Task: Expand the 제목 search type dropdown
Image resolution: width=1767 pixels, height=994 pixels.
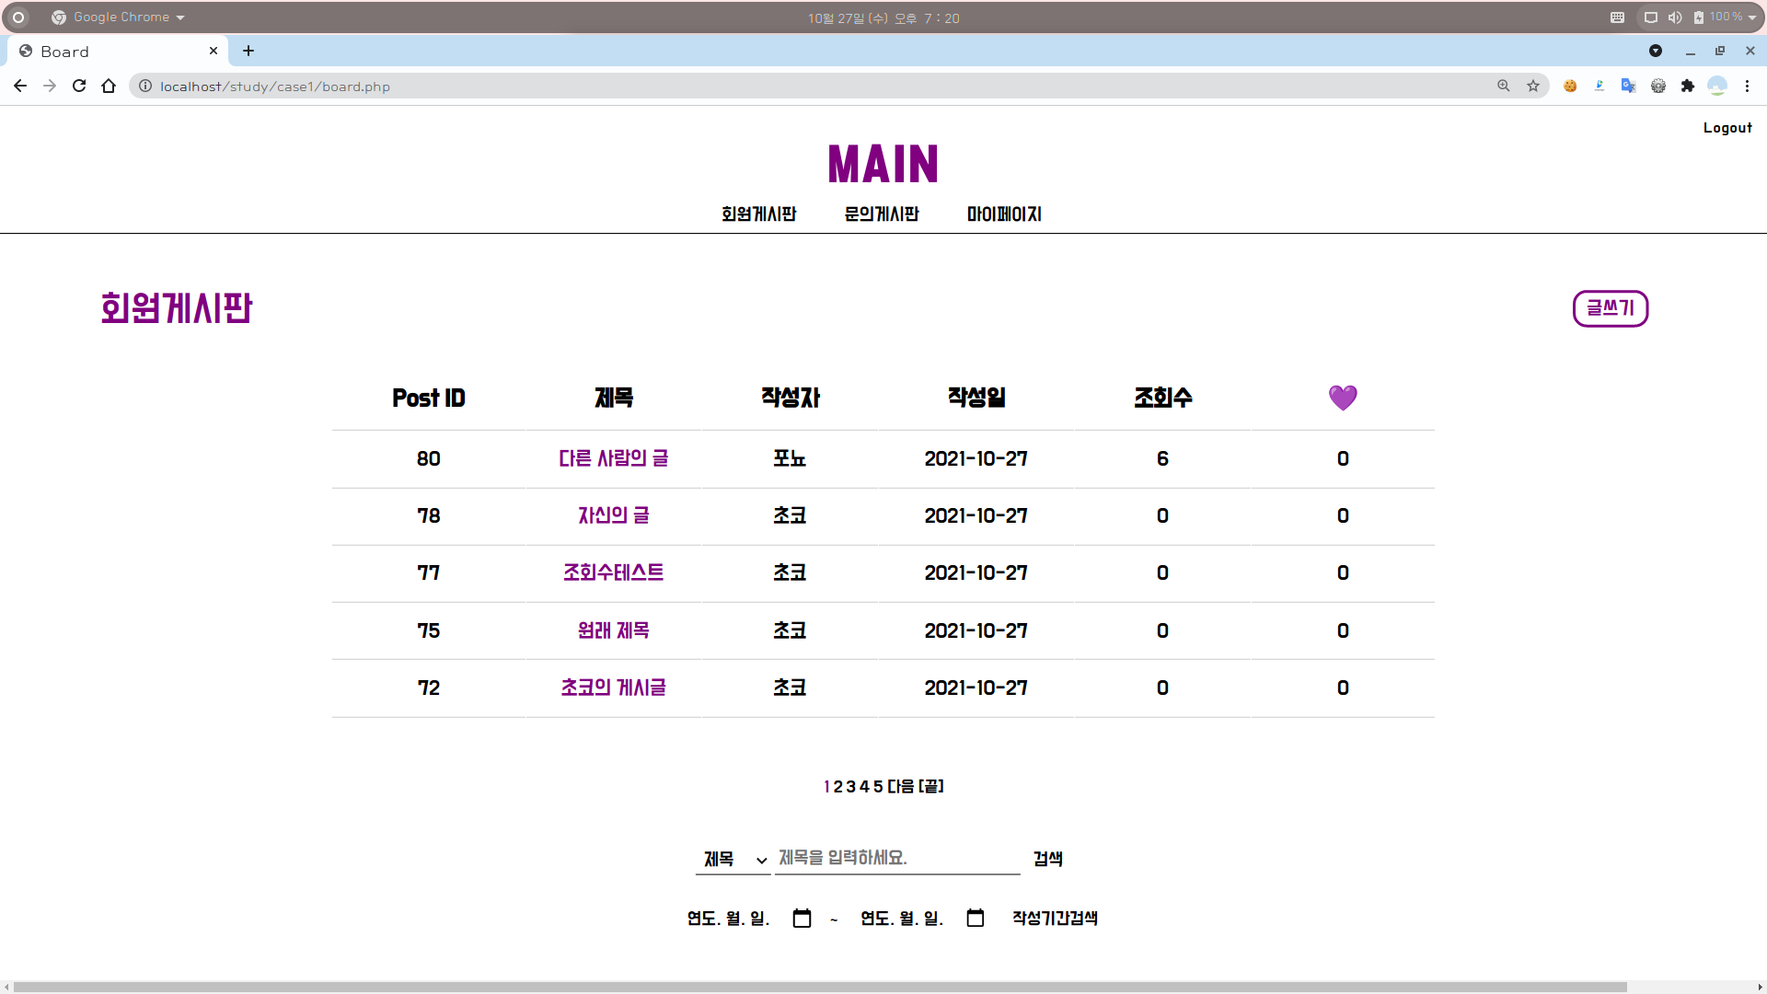Action: tap(733, 860)
